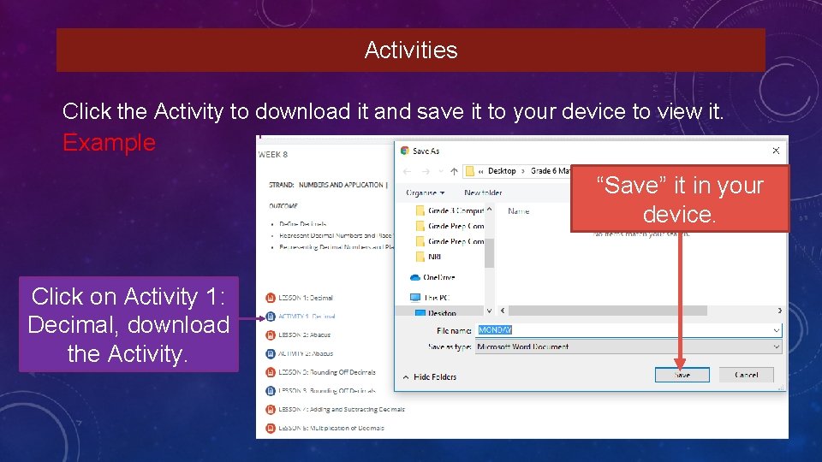Click the red icon beside Rounding Off Decimals

(x=271, y=372)
